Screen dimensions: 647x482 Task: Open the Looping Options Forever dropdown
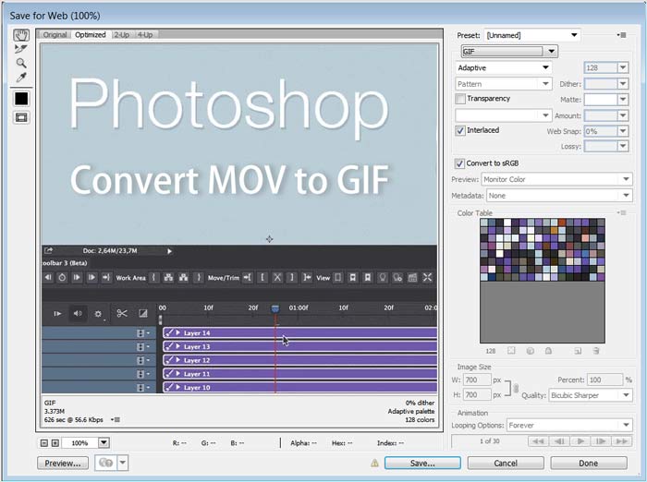click(569, 425)
